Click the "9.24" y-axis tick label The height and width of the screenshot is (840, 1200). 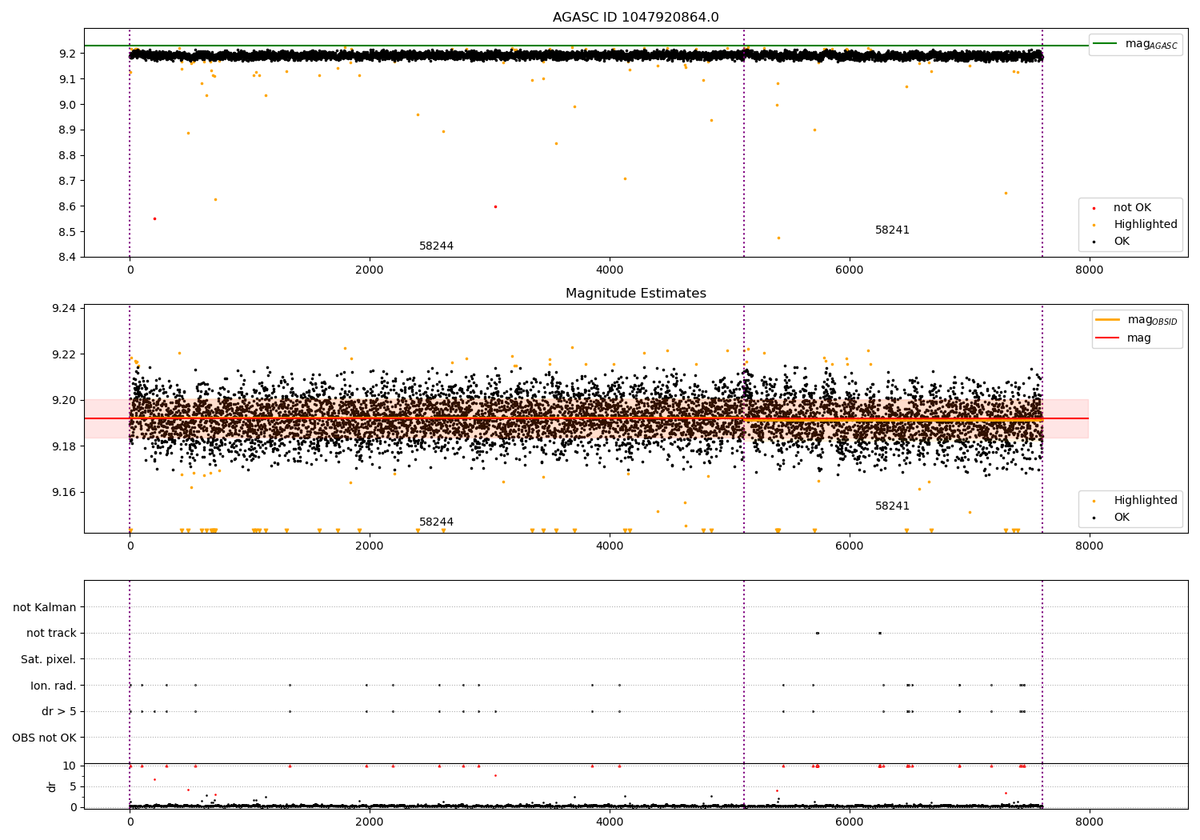(x=64, y=309)
